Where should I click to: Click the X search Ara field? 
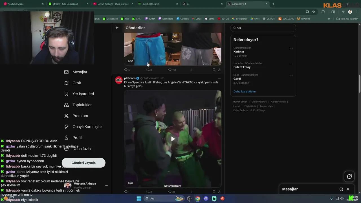click(x=263, y=28)
